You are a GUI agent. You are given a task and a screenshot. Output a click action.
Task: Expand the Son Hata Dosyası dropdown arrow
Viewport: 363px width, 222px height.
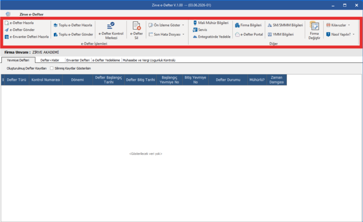(183, 34)
